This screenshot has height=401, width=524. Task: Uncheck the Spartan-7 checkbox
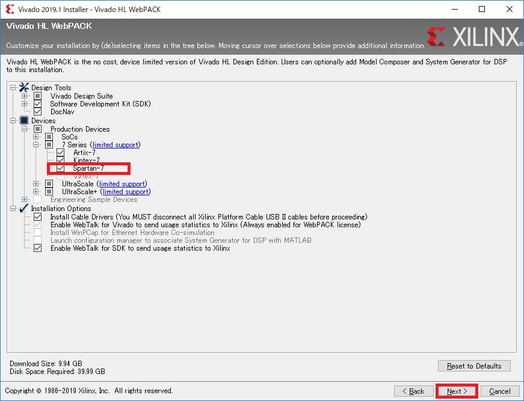pyautogui.click(x=61, y=168)
